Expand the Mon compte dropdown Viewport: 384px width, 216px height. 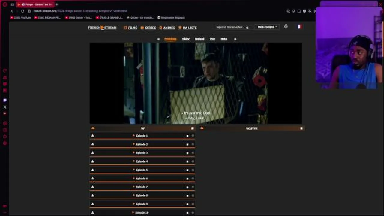(267, 27)
